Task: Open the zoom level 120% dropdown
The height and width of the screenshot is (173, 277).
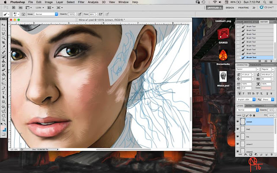Action: tap(40, 8)
